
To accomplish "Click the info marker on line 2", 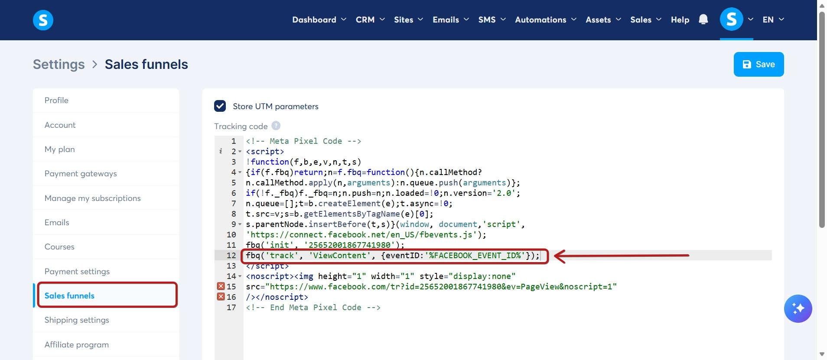I will 221,151.
